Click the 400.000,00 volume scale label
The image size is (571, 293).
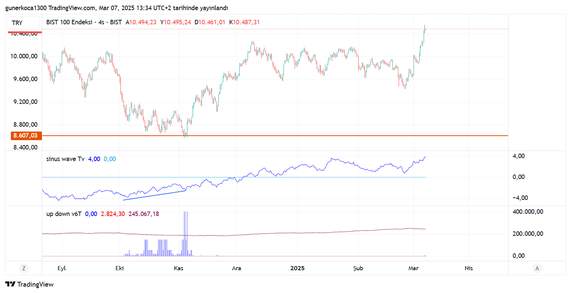[528, 212]
